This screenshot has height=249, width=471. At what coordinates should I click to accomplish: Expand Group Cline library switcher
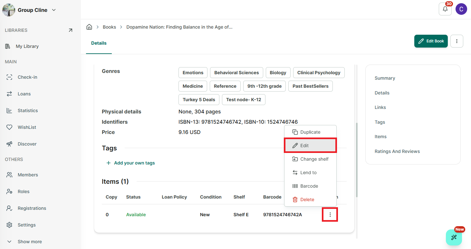[x=30, y=10]
